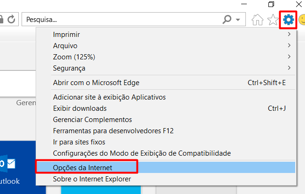The height and width of the screenshot is (194, 305).
Task: Go to Home page icon
Action: tap(258, 20)
